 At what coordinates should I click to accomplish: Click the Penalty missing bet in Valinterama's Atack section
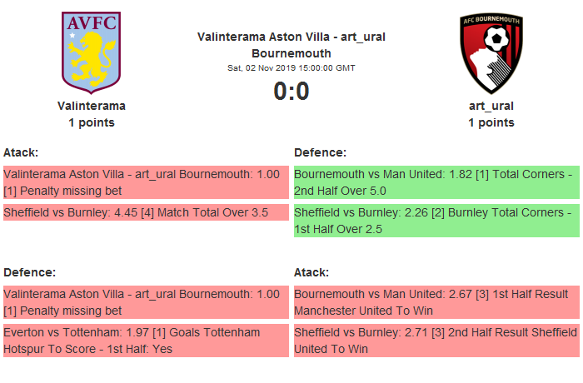[146, 183]
